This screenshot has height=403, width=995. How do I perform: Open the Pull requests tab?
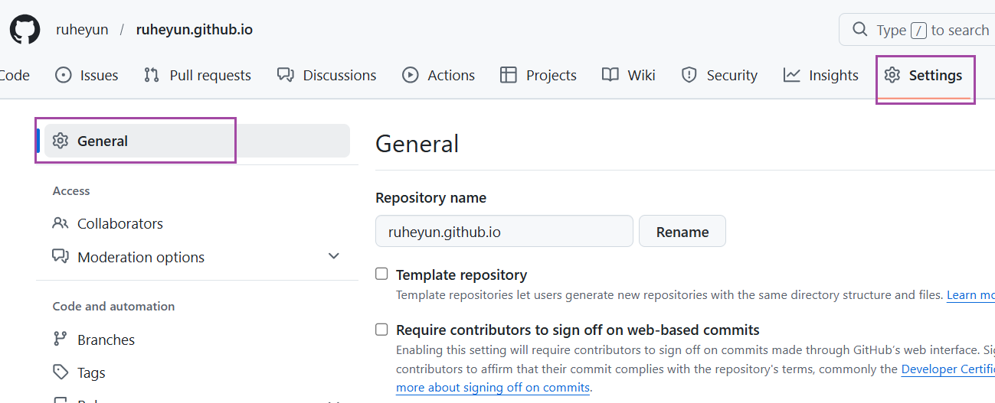click(x=197, y=75)
